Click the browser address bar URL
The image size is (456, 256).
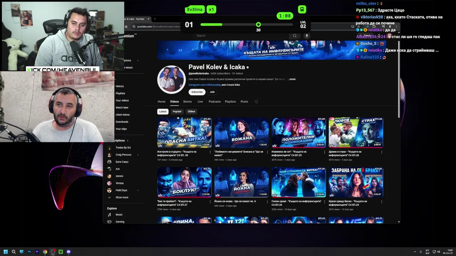159,26
